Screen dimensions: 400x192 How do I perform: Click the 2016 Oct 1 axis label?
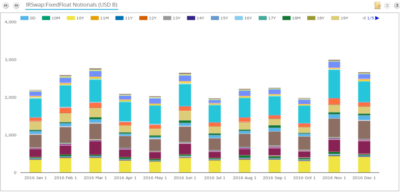click(304, 178)
